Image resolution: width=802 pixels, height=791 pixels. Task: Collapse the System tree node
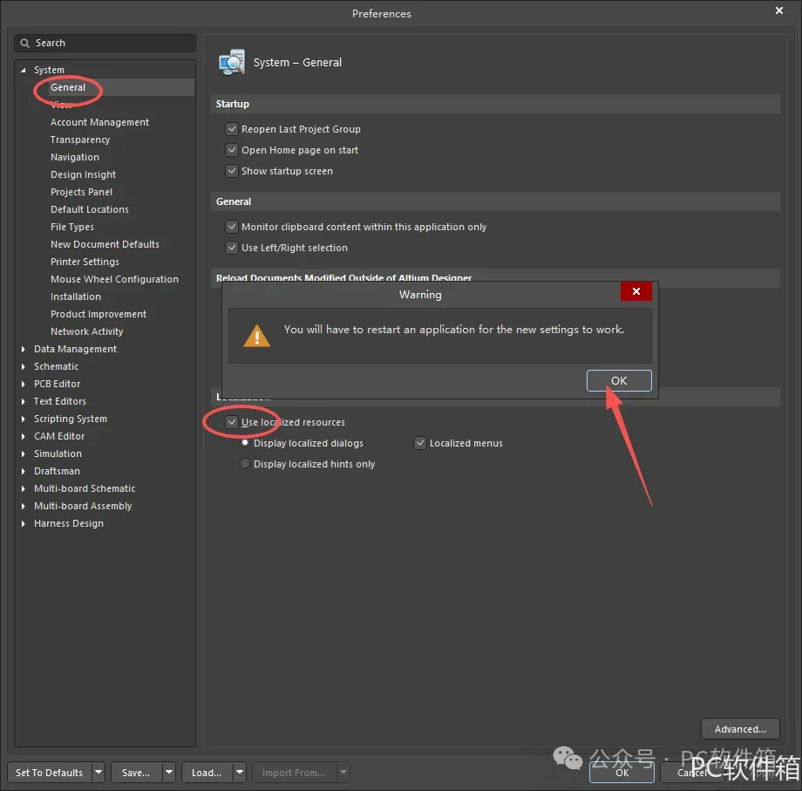[23, 70]
